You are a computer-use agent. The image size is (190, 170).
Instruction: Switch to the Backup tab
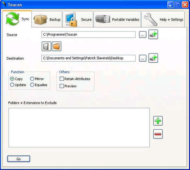pyautogui.click(x=47, y=19)
